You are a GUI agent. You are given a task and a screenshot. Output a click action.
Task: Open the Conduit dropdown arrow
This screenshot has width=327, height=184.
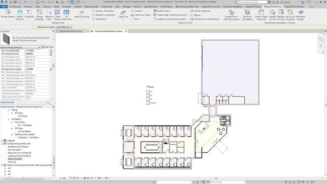click(144, 11)
